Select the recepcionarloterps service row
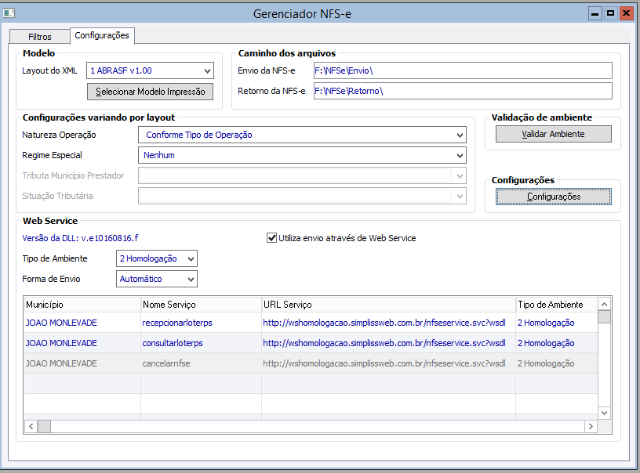The image size is (640, 473). pyautogui.click(x=177, y=323)
